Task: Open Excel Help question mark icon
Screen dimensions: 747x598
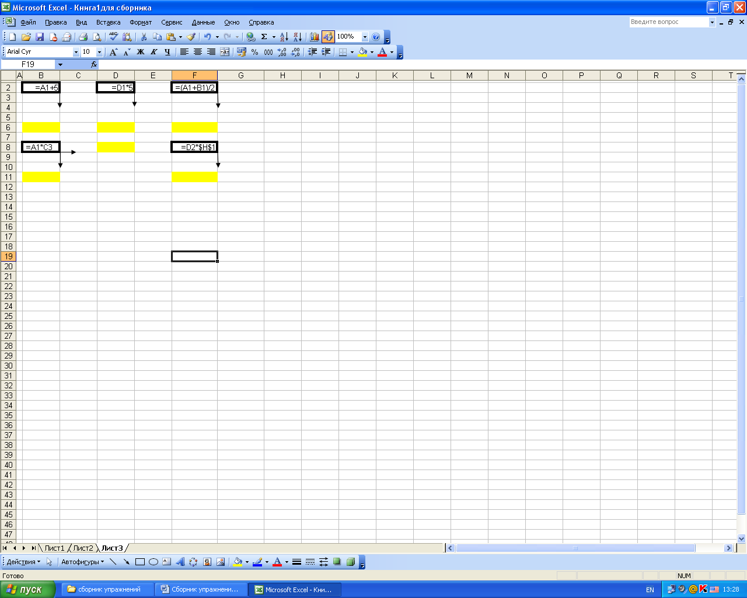Action: 376,37
